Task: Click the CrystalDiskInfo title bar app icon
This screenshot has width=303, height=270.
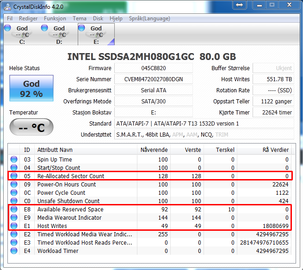Action: click(x=6, y=6)
